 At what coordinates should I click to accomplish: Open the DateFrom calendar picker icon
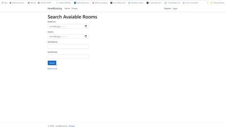pyautogui.click(x=86, y=26)
